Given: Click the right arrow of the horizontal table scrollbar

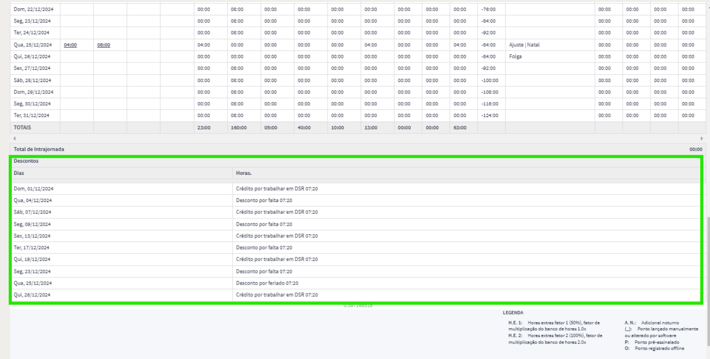Looking at the screenshot, I should [701, 138].
